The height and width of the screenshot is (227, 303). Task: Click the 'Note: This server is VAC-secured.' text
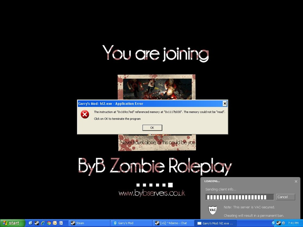(249, 207)
